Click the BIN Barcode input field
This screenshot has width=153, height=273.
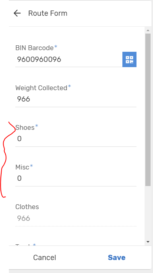point(69,59)
